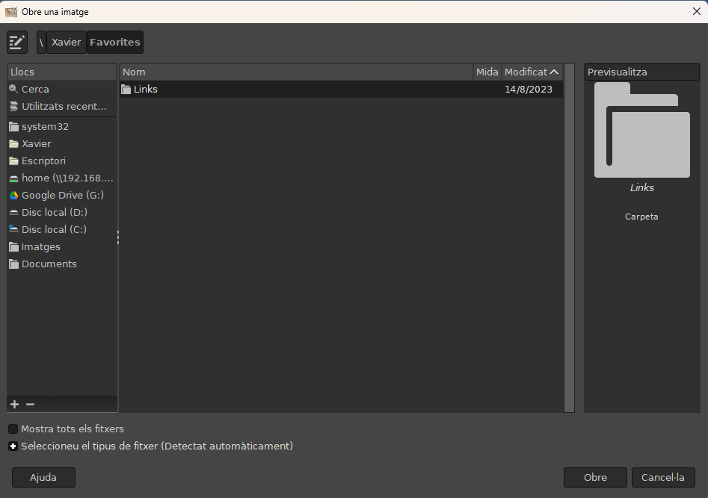Open Disc local (D:) drive
Image resolution: width=708 pixels, height=498 pixels.
click(62, 213)
